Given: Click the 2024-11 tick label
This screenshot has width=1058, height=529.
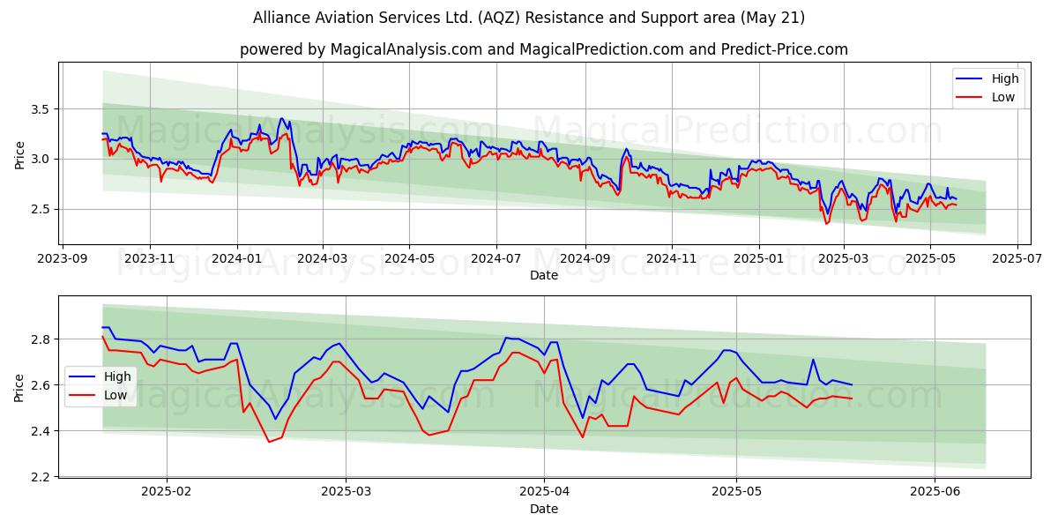Looking at the screenshot, I should 672,258.
